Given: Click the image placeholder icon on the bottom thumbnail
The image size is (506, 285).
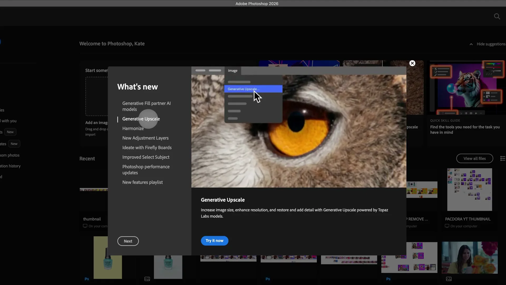Looking at the screenshot, I should [x=147, y=279].
